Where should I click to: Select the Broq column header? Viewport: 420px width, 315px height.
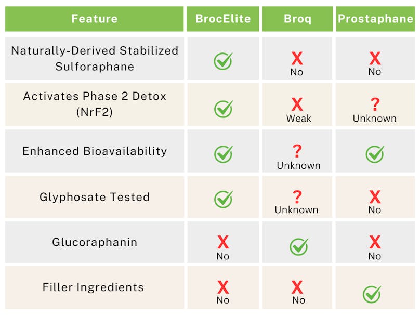coord(297,19)
